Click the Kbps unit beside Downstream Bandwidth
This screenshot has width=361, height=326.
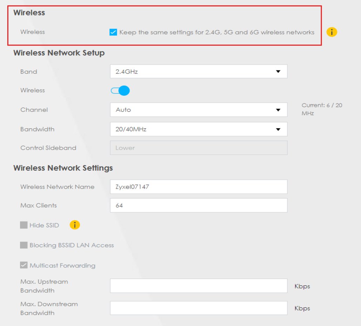point(302,308)
